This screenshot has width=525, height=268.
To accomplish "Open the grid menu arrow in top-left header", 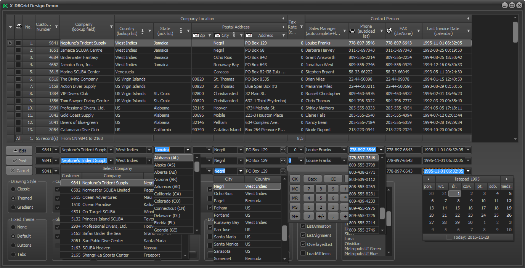I will (x=10, y=27).
